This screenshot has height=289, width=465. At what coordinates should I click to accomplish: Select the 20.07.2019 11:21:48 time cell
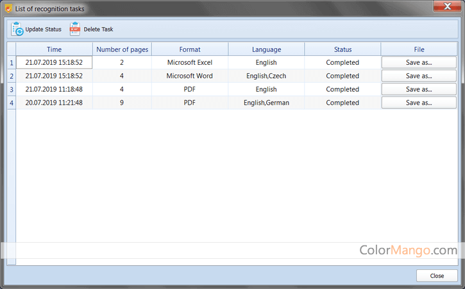tap(54, 103)
